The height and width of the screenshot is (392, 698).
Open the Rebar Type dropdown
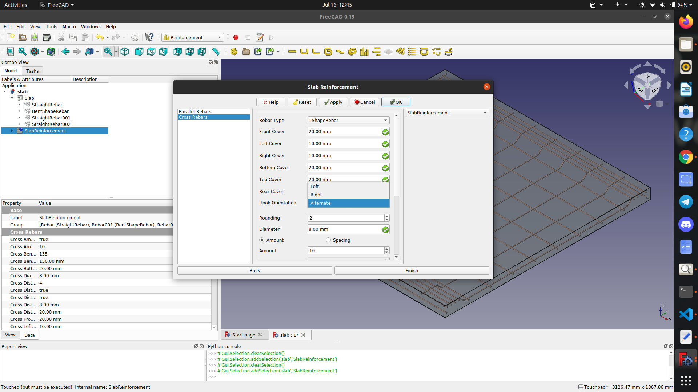pos(348,120)
